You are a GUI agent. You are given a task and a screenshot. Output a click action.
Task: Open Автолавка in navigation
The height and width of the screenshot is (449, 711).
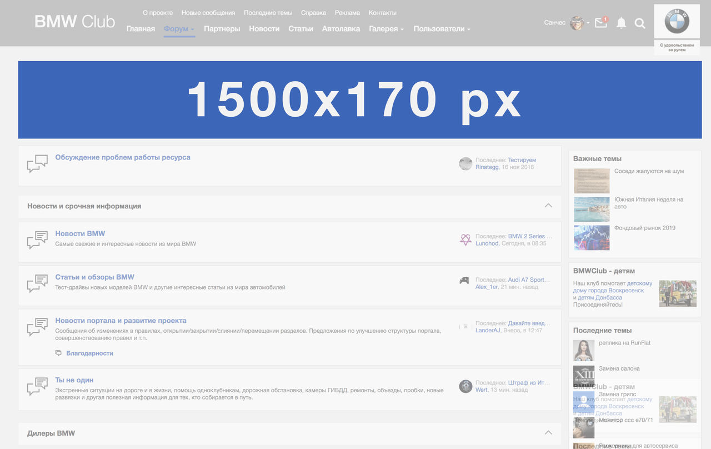(x=341, y=29)
